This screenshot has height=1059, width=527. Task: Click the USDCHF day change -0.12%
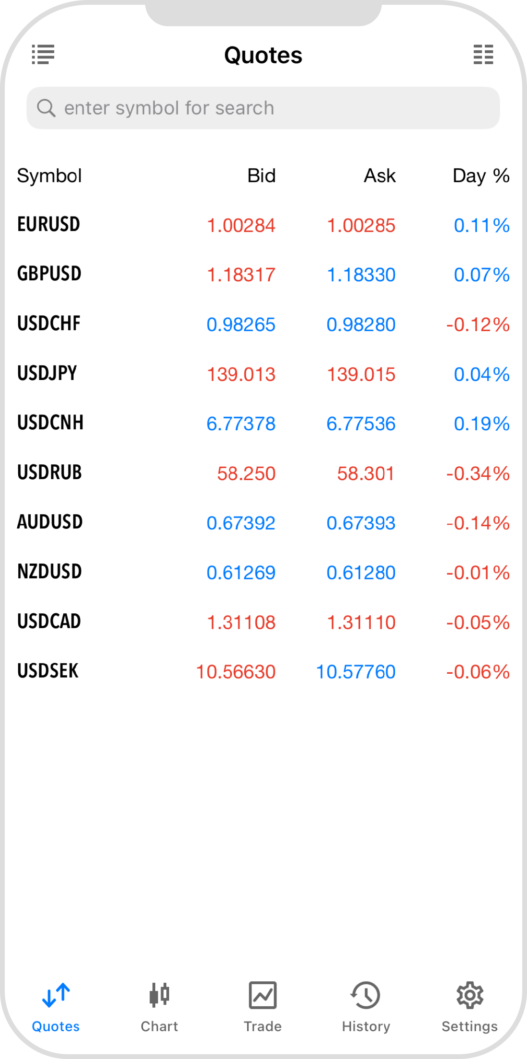[x=478, y=325]
